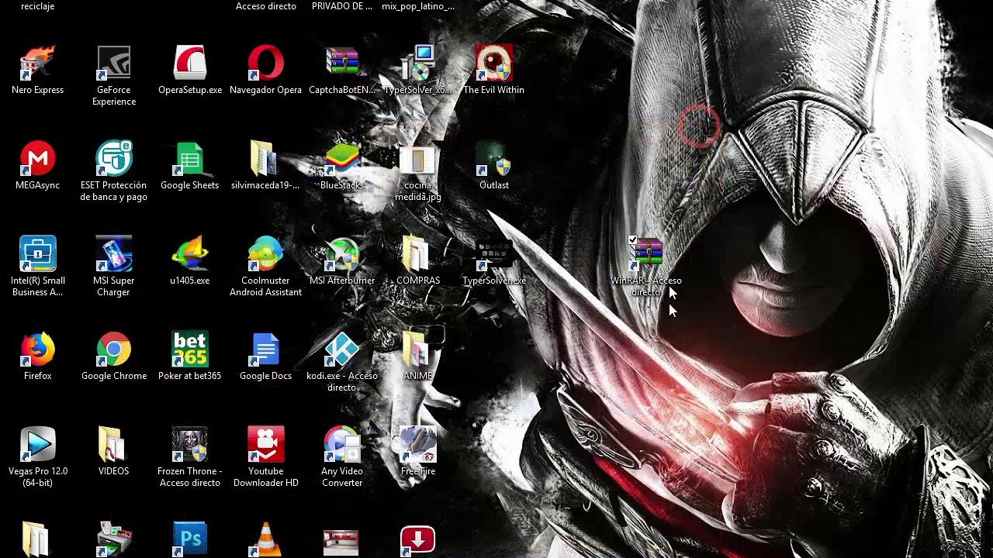Open Vegas Pro 12.0 (64-bit) shortcut
Image resolution: width=993 pixels, height=558 pixels.
(x=37, y=445)
